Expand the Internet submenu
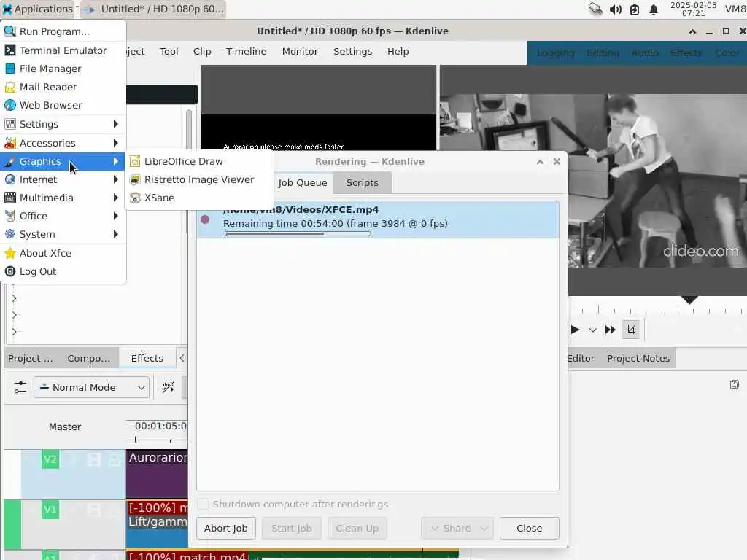This screenshot has height=560, width=747. point(63,179)
